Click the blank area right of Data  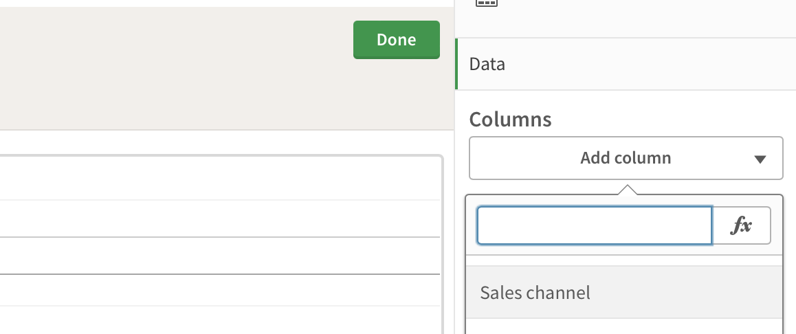pos(653,65)
